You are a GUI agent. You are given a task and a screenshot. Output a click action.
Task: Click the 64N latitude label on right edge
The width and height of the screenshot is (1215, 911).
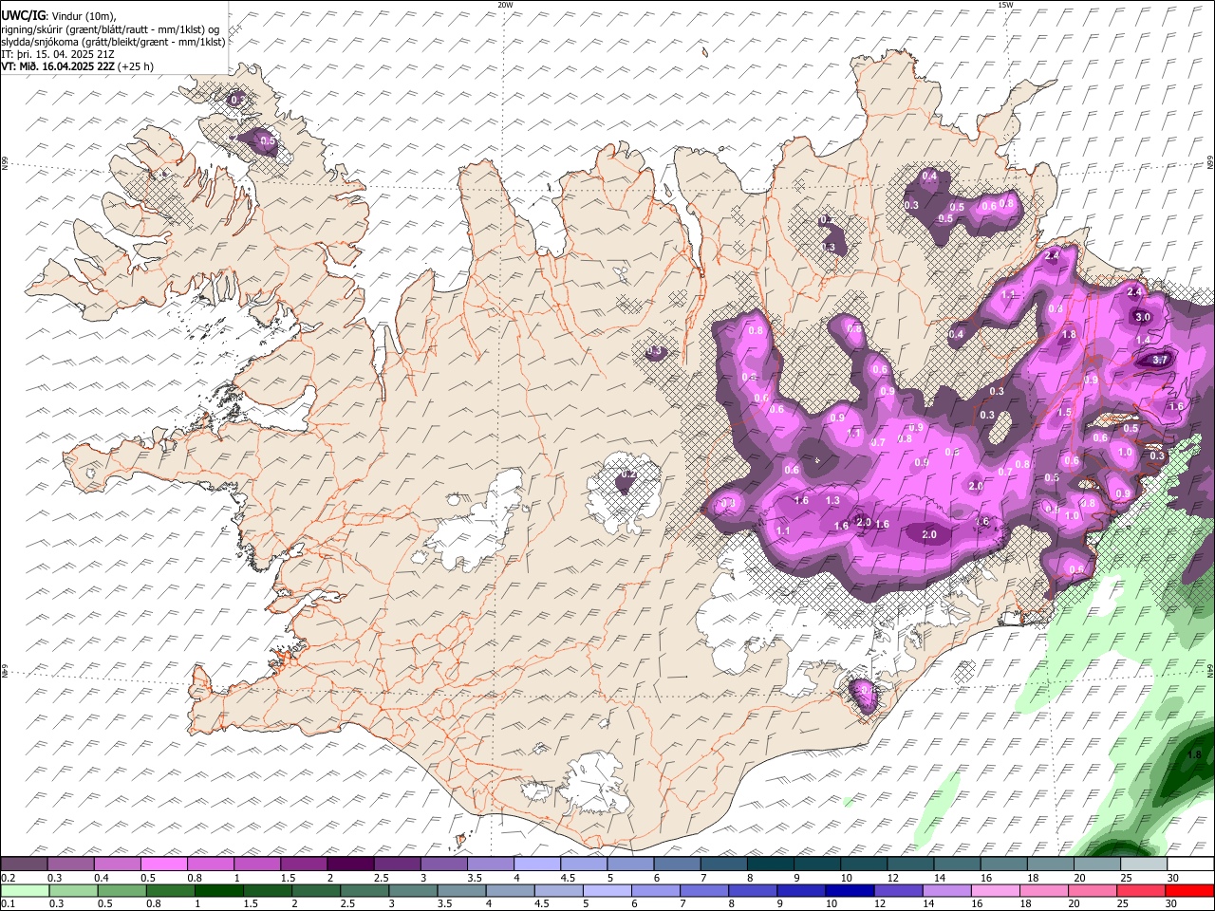pyautogui.click(x=1210, y=670)
